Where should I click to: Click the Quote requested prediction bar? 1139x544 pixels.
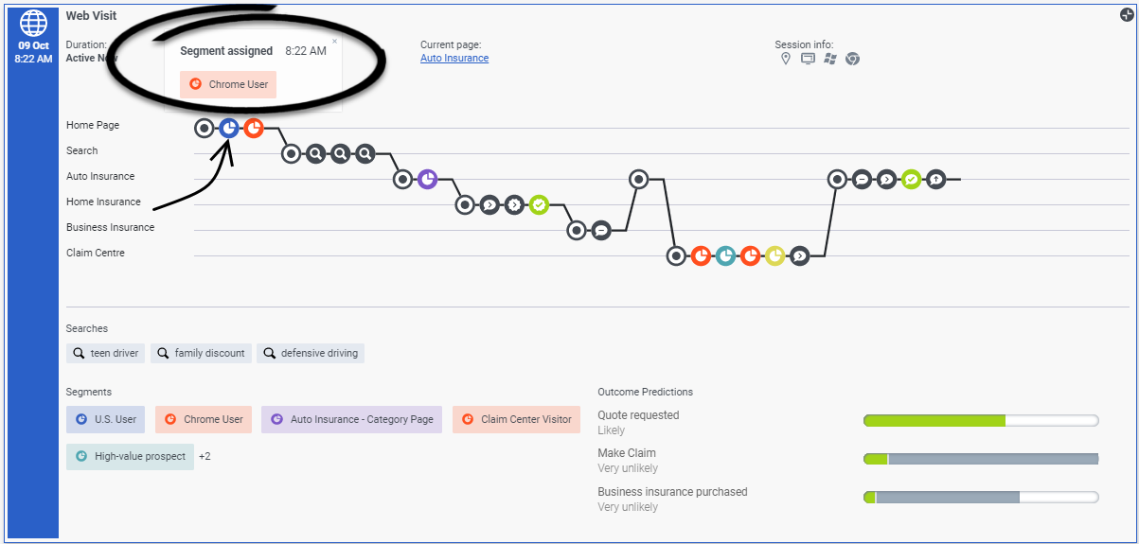(981, 420)
